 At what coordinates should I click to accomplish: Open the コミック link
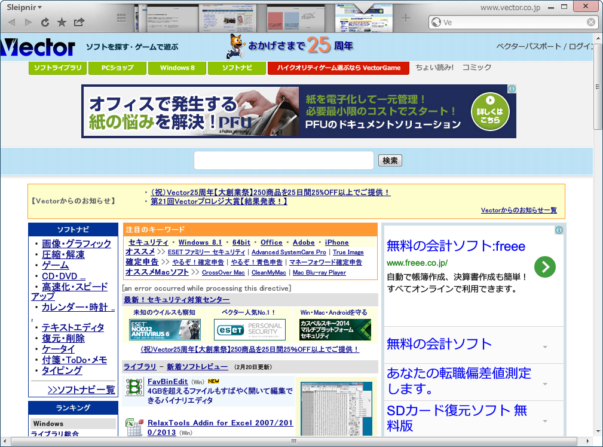(477, 68)
